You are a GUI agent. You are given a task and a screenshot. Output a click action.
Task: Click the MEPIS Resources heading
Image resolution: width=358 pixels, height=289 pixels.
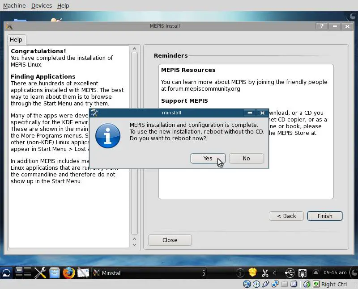point(188,70)
